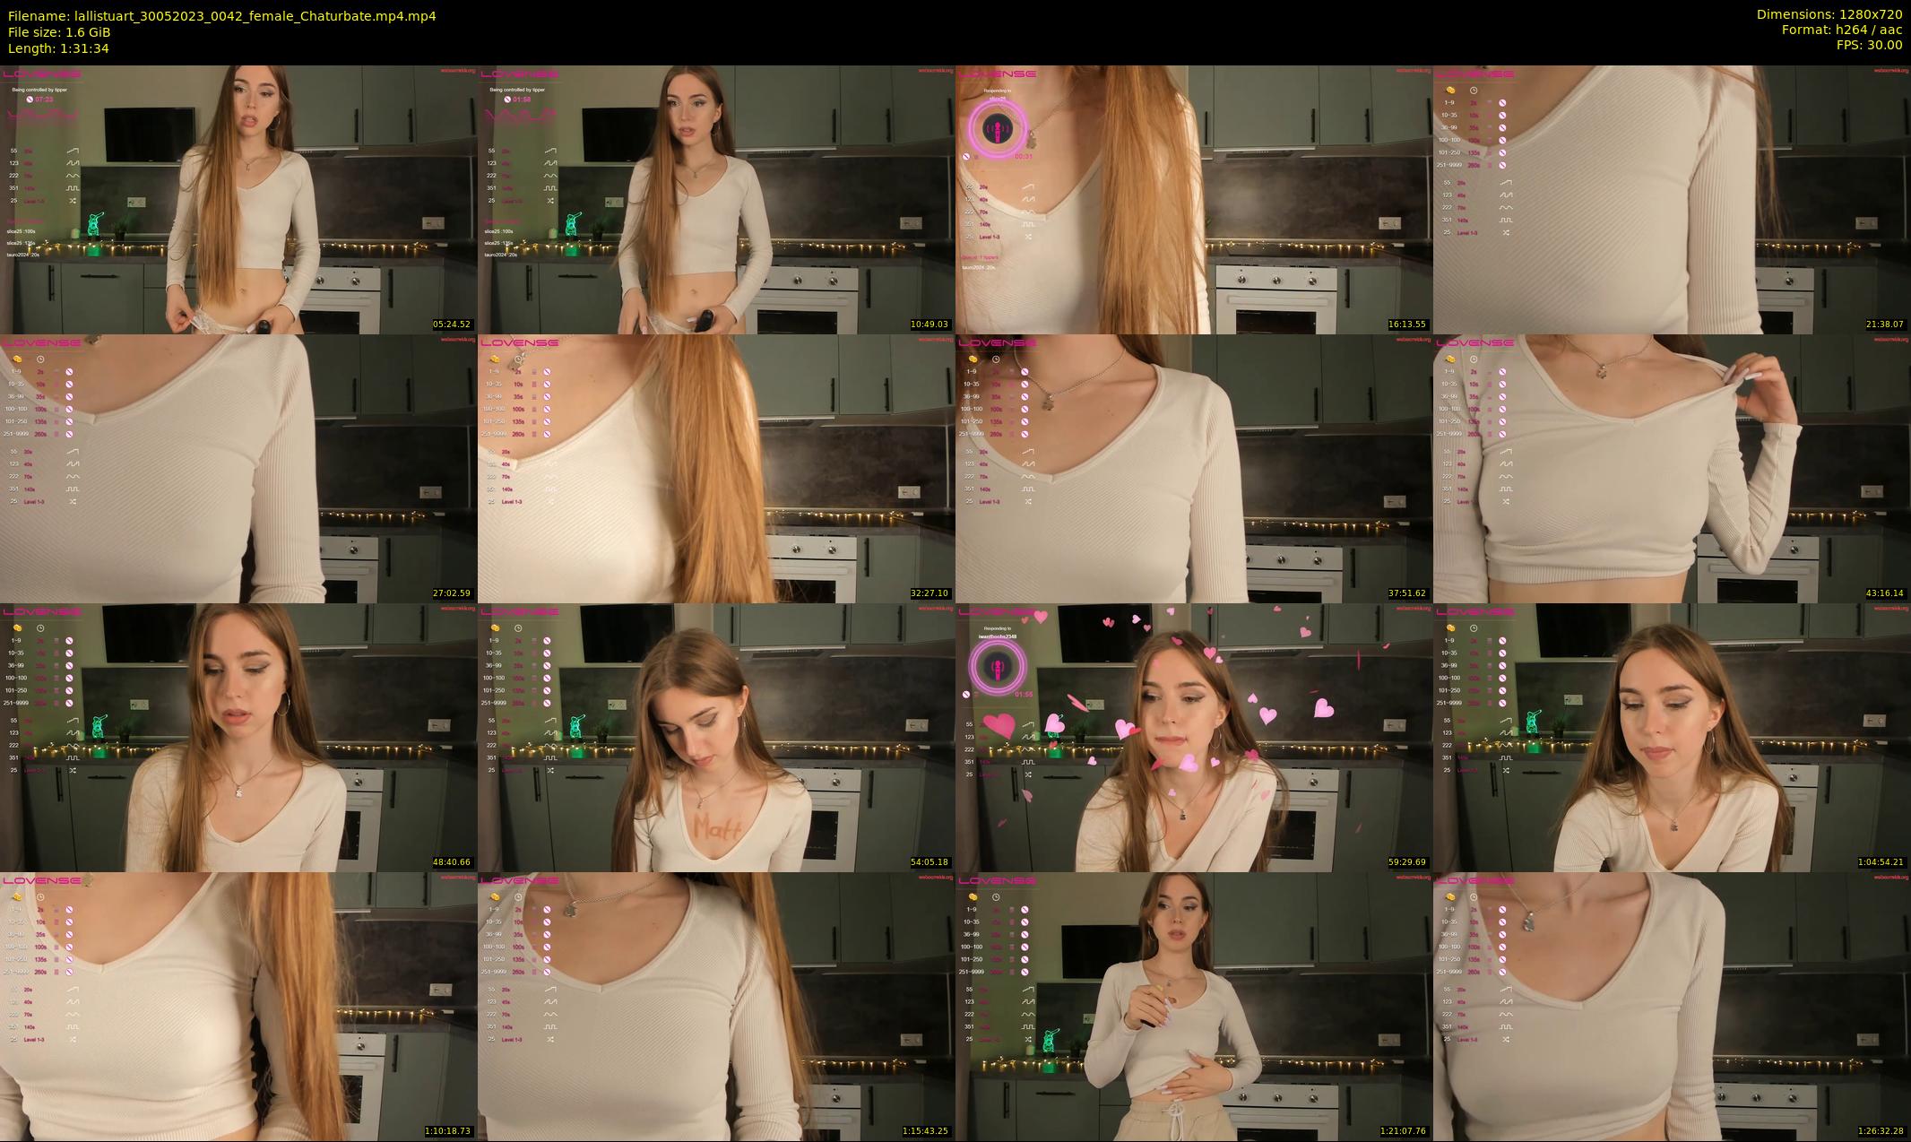Click the 'Format: h264 / aac' text
Viewport: 1911px width, 1142px height.
point(1842,30)
